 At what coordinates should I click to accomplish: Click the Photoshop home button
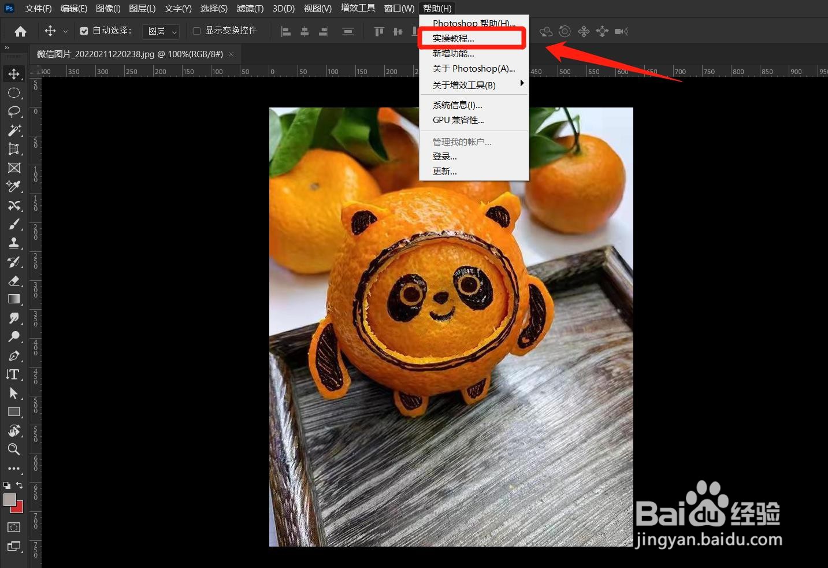coord(20,31)
